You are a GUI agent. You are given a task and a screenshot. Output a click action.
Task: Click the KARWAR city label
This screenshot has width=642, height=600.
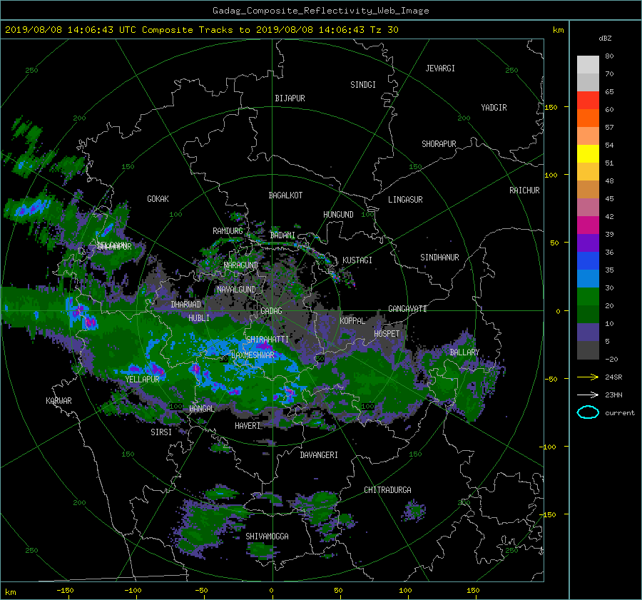pos(58,400)
